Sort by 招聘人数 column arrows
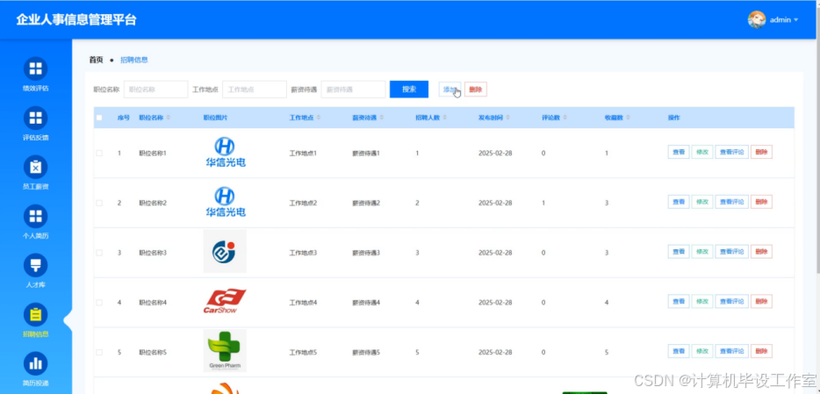Viewport: 820px width, 394px height. click(x=444, y=118)
